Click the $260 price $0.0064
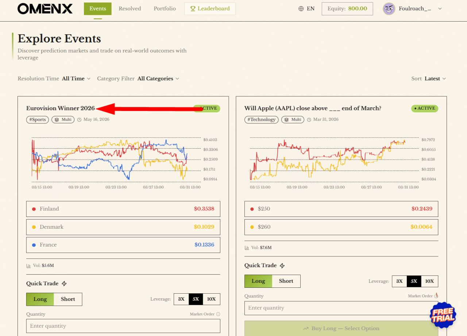 click(x=421, y=227)
